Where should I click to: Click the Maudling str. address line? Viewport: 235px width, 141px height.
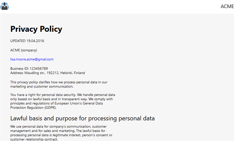[48, 73]
